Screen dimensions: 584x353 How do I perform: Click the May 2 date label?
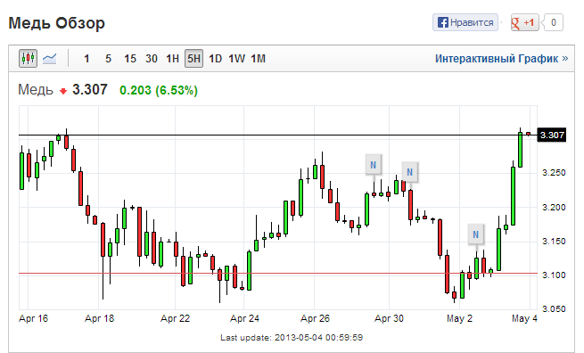point(459,319)
